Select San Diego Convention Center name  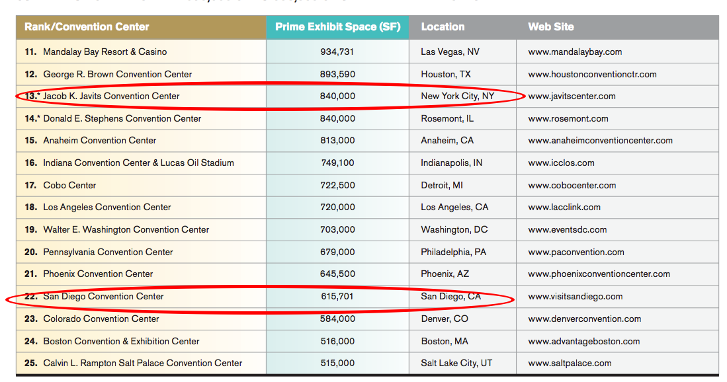(103, 296)
